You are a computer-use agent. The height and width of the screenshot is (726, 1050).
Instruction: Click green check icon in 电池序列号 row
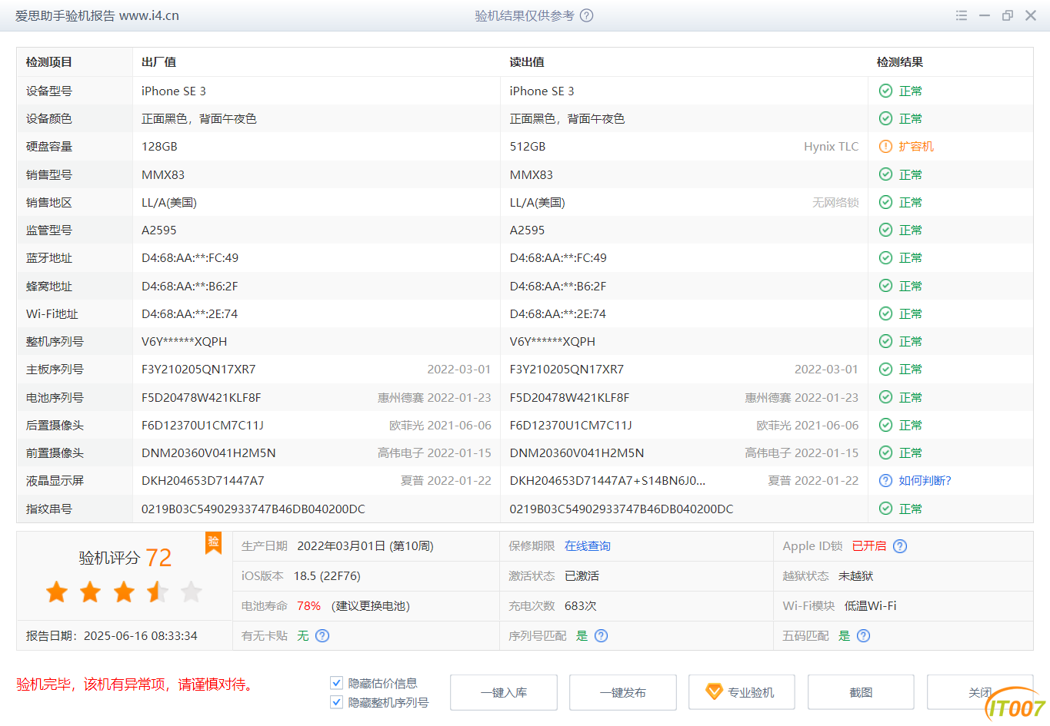(x=885, y=397)
